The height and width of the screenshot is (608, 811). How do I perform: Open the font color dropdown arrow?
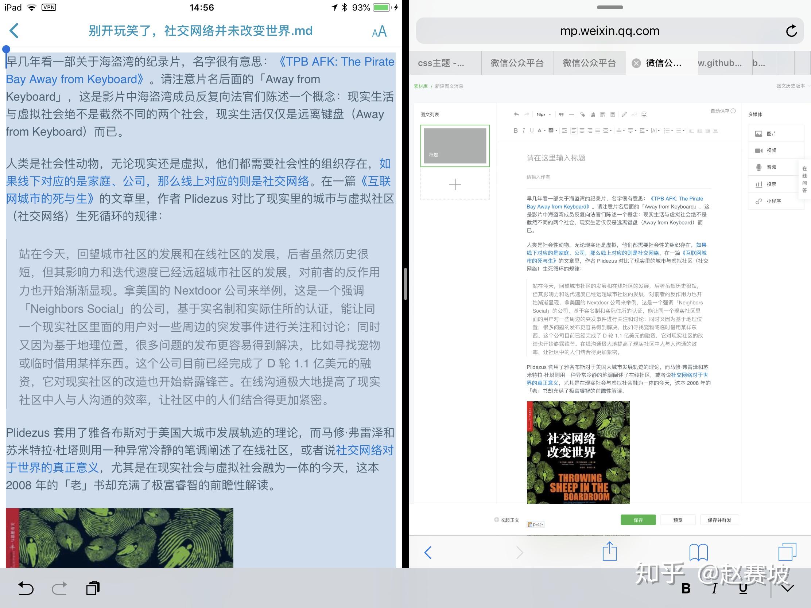click(x=545, y=131)
